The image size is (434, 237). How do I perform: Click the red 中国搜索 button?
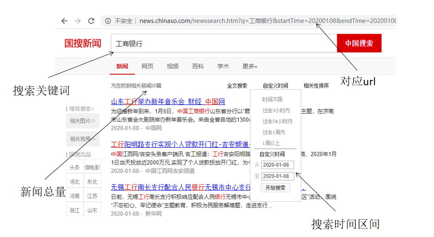(x=359, y=43)
